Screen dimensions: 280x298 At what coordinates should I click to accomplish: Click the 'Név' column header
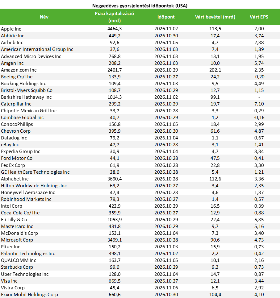click(x=44, y=17)
